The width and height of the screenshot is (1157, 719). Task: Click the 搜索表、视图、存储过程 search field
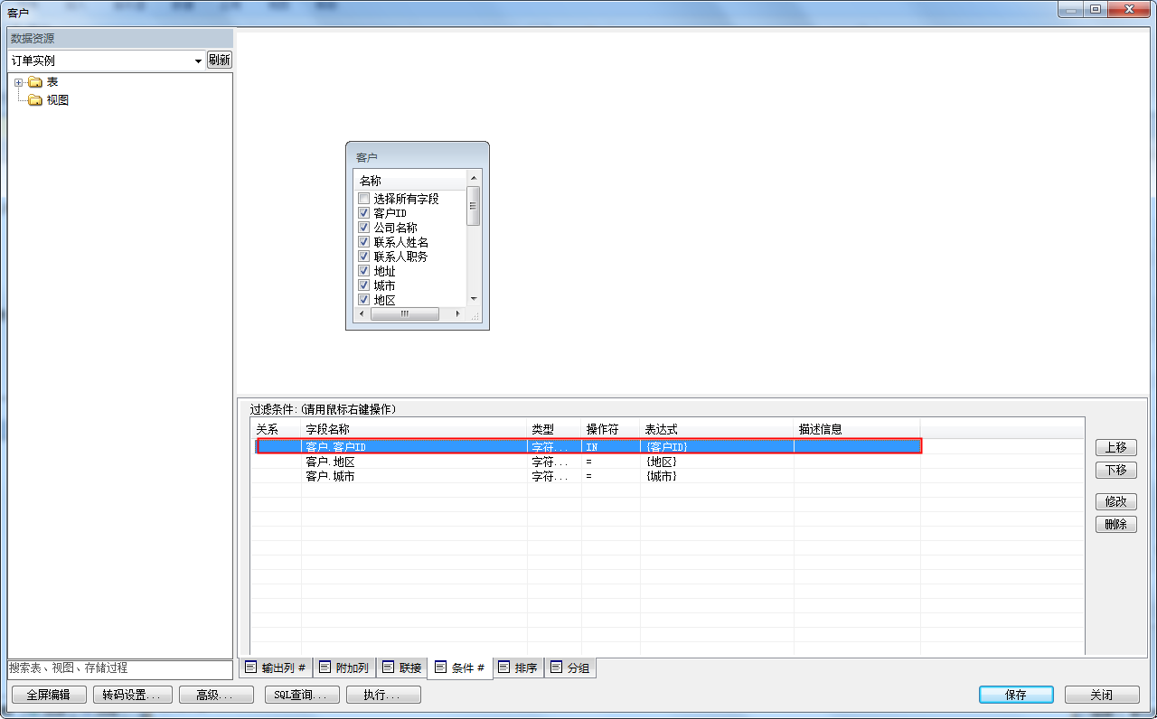tap(119, 668)
